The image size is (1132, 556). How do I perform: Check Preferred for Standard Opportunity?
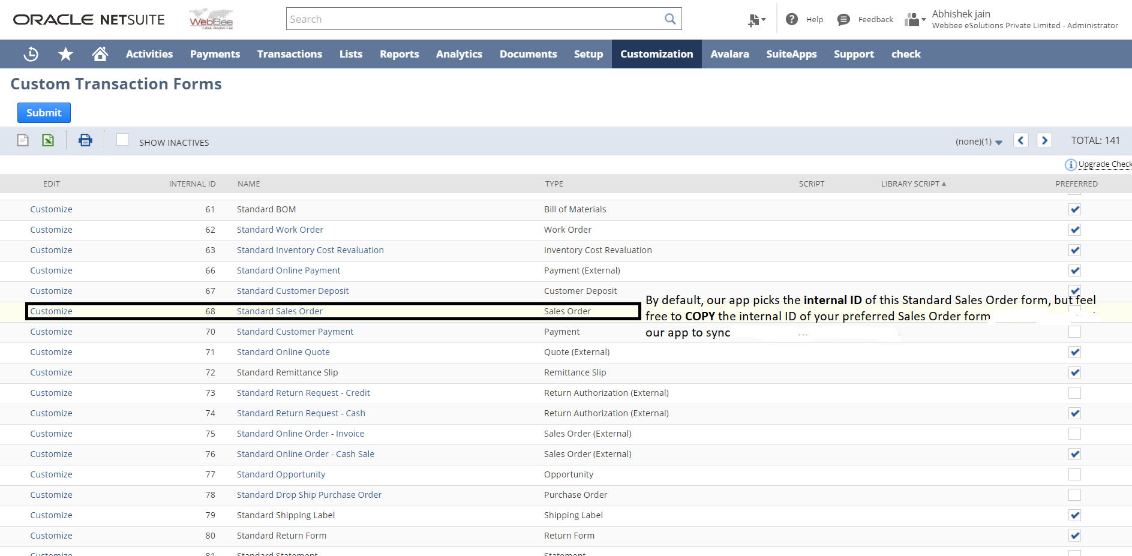tap(1074, 474)
